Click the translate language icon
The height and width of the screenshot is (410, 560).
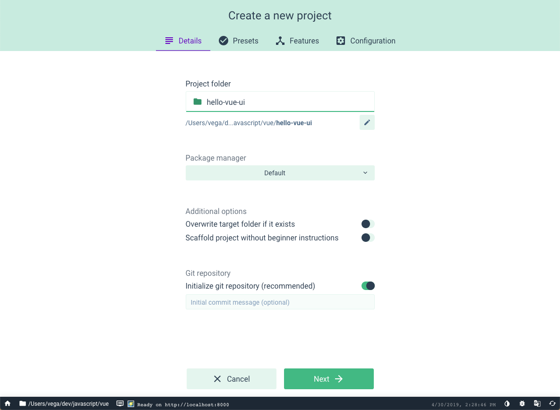(537, 403)
